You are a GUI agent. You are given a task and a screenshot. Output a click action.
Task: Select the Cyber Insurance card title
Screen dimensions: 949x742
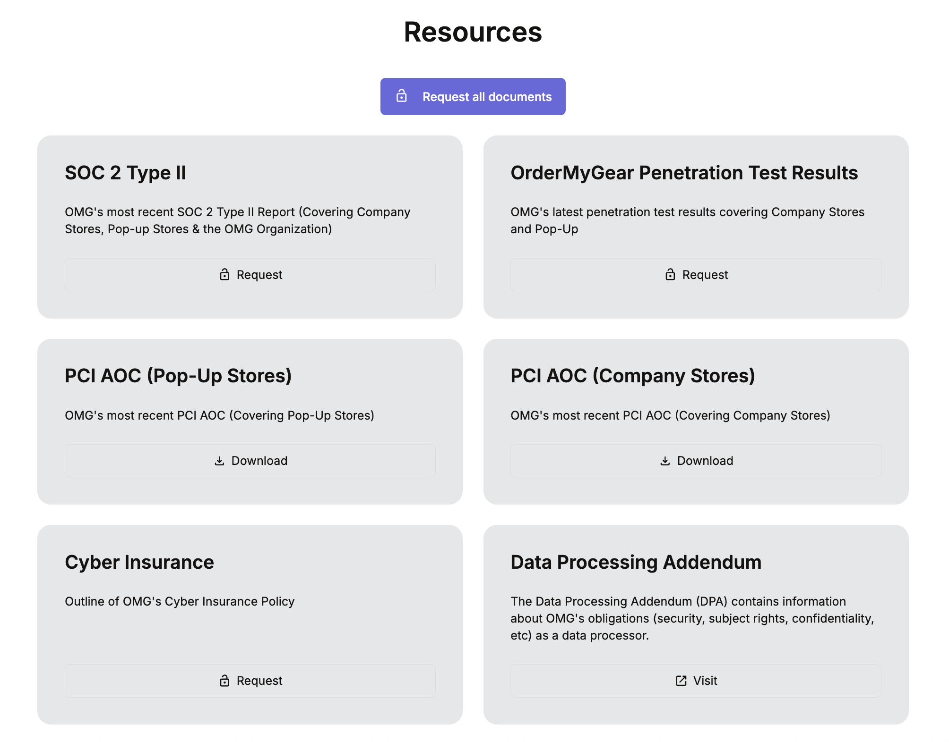pos(139,562)
